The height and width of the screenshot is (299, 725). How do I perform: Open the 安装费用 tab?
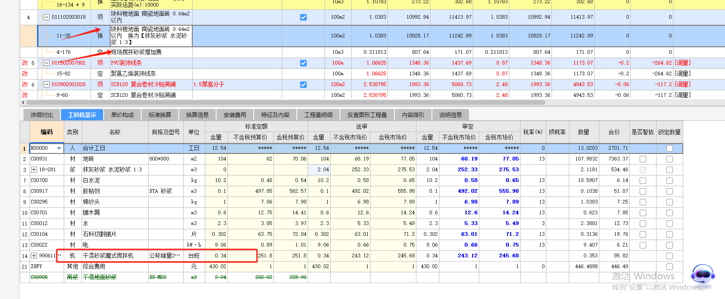(x=235, y=115)
